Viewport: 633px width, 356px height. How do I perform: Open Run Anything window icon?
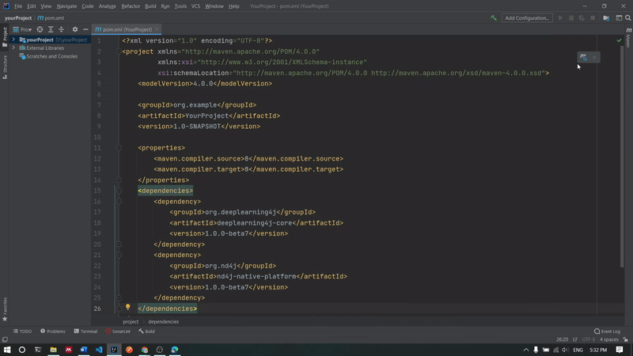(x=619, y=17)
